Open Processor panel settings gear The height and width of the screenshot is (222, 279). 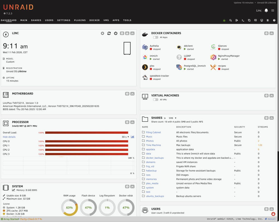click(127, 122)
